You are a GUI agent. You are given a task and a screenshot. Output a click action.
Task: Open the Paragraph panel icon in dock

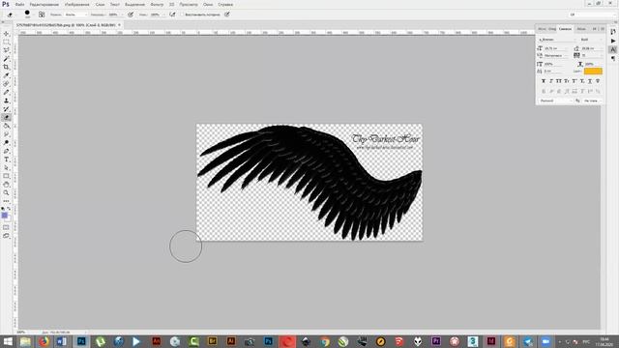612,58
